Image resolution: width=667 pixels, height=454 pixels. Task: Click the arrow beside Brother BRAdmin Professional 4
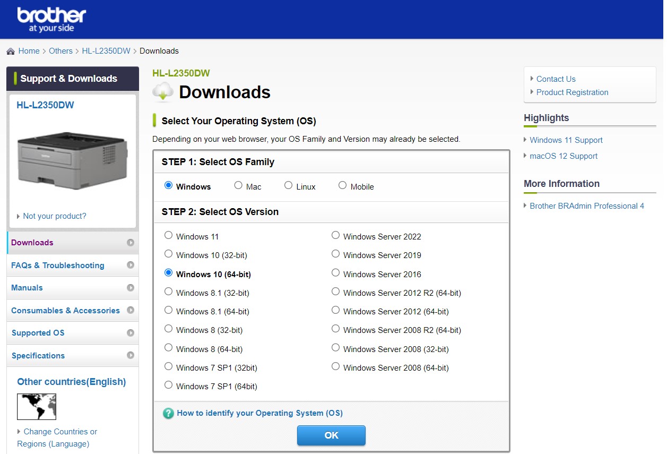tap(525, 205)
